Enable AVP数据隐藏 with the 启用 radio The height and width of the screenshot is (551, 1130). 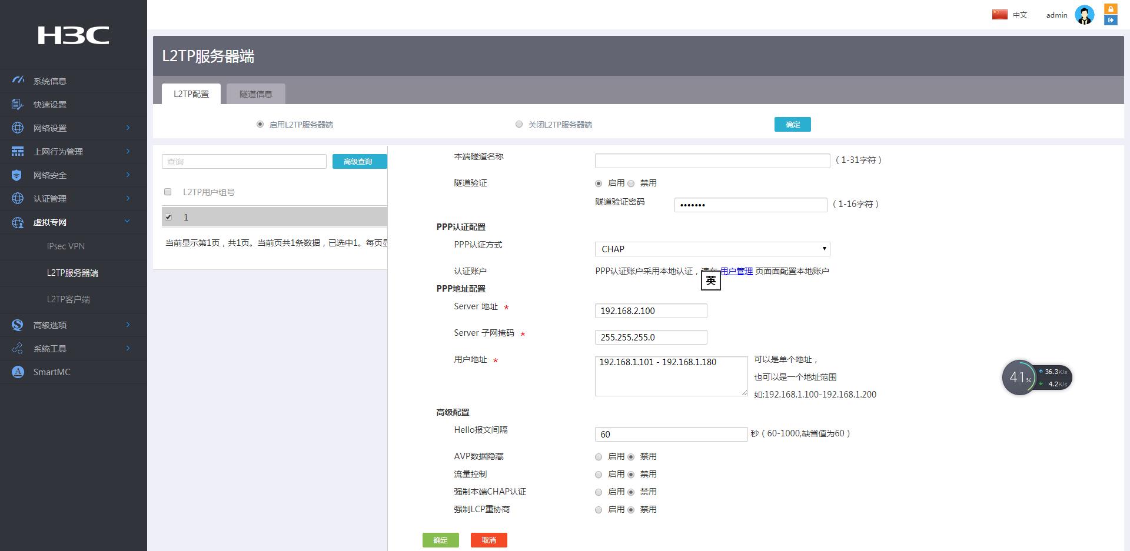coord(599,457)
